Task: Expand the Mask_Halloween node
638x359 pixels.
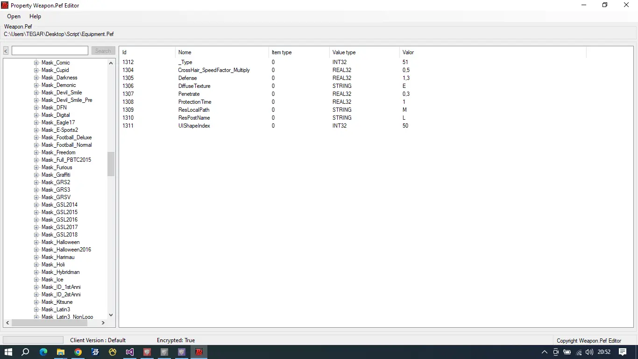Action: point(36,242)
